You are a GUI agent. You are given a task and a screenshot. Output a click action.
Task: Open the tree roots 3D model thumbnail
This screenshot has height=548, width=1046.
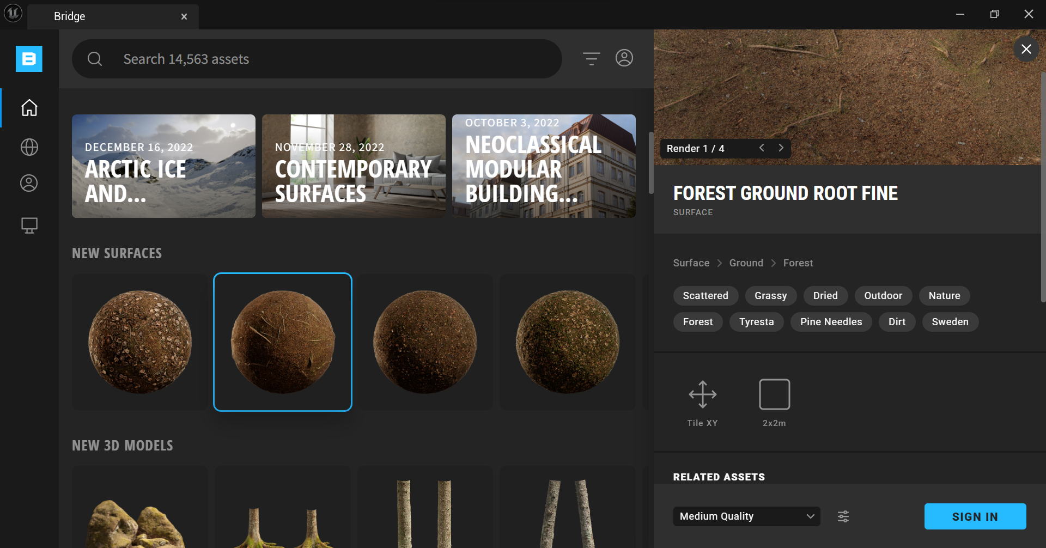pos(283,507)
